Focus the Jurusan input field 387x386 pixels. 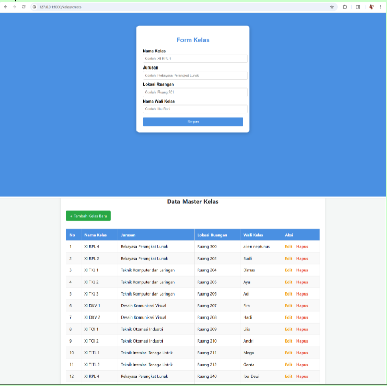[x=195, y=76]
